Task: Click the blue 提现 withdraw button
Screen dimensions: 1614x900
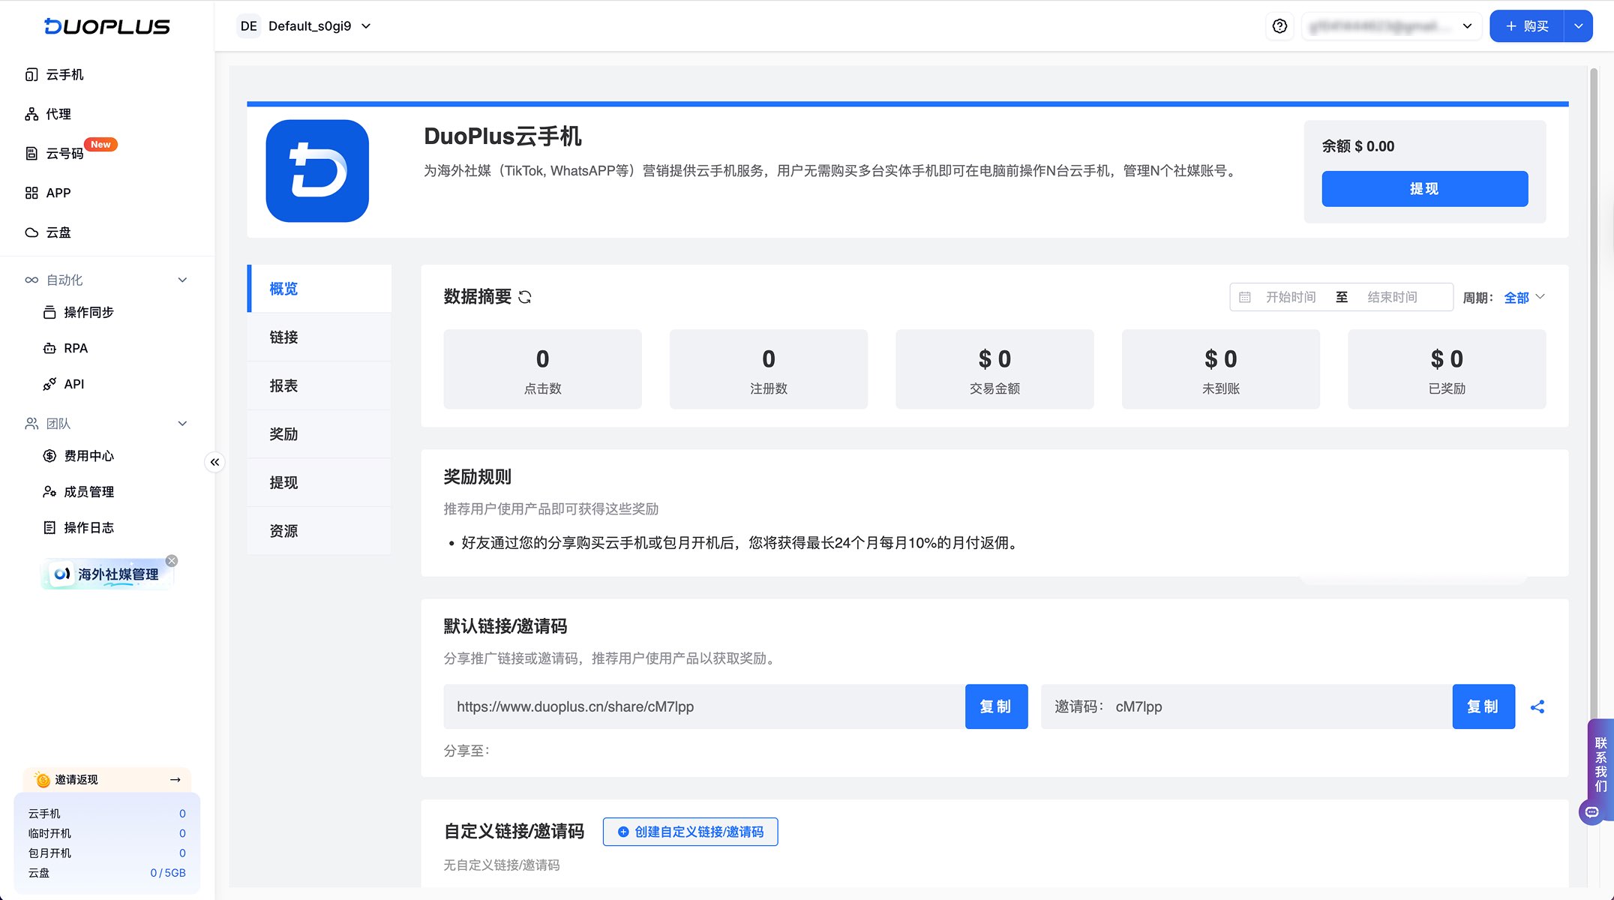Action: click(1425, 189)
